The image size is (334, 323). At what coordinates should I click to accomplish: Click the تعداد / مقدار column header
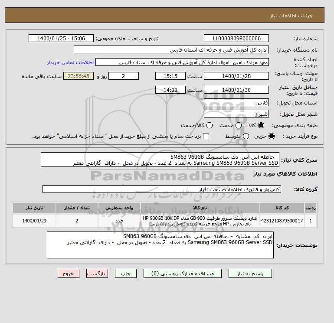[x=77, y=208]
